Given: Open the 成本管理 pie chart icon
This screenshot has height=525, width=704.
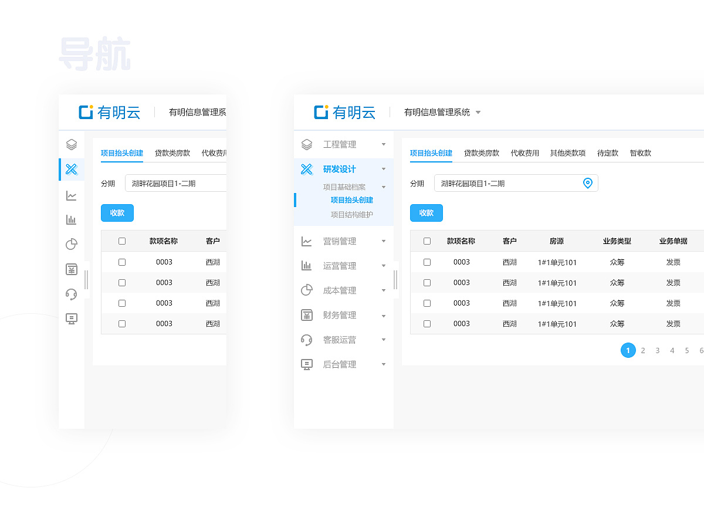Looking at the screenshot, I should pos(306,290).
